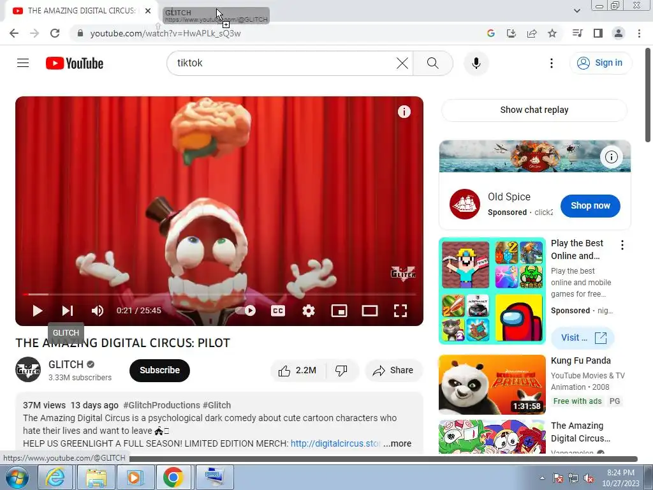The height and width of the screenshot is (490, 653).
Task: Open Kung Fu Panda thumbnail
Action: pos(492,385)
